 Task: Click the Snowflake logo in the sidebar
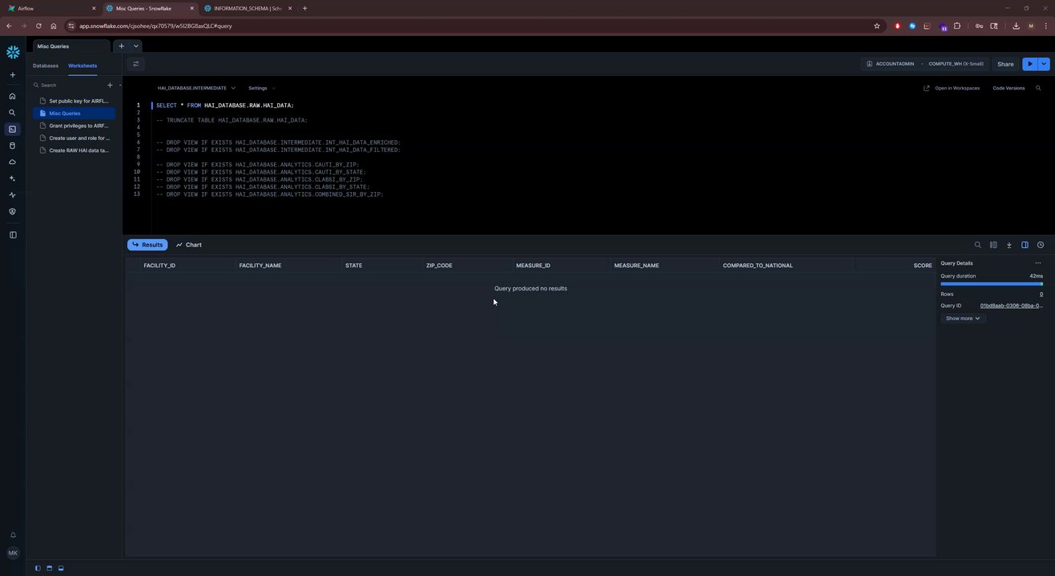coord(13,52)
